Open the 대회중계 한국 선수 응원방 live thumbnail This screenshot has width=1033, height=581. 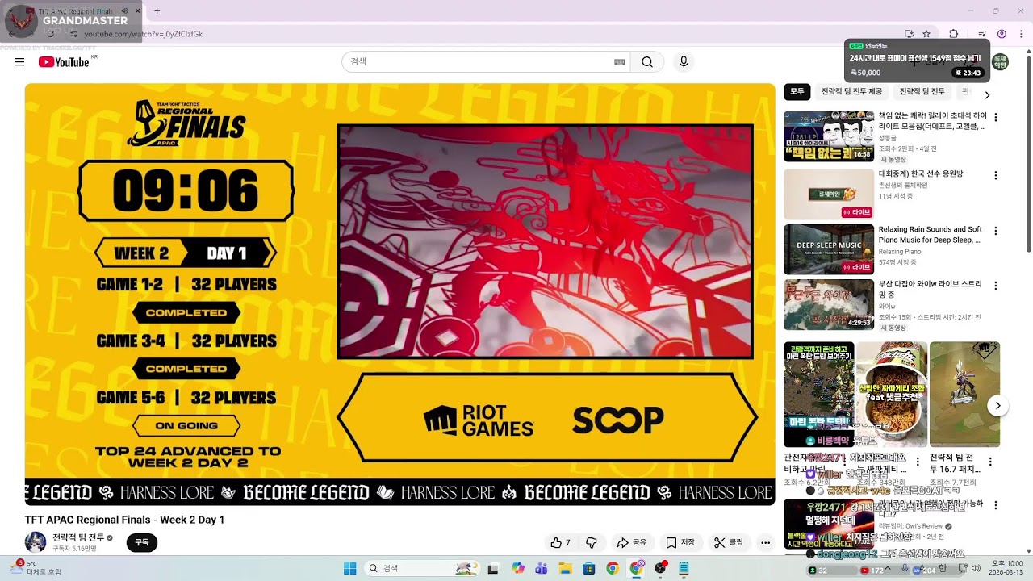pyautogui.click(x=829, y=194)
